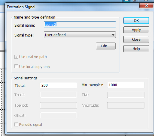Screen dimensions: 154x136
Task: Click the Excitation Signal title bar
Action: click(70, 7)
